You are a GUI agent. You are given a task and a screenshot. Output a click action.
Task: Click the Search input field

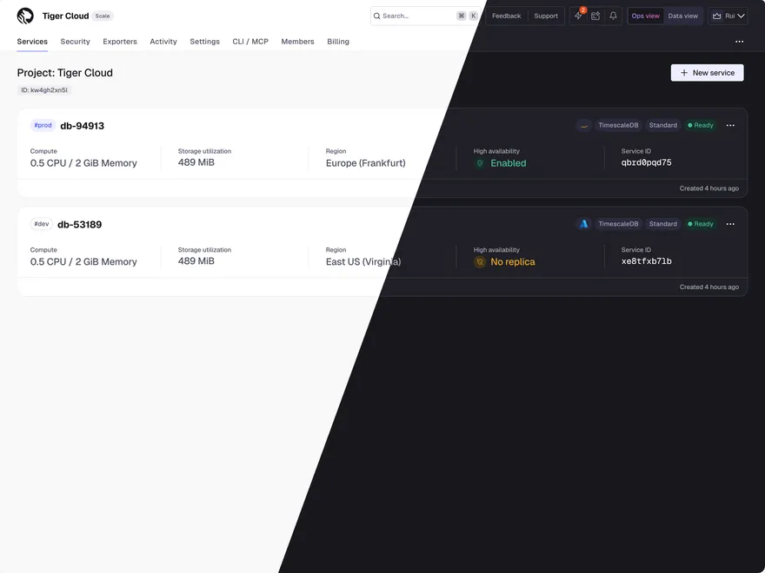pos(424,16)
